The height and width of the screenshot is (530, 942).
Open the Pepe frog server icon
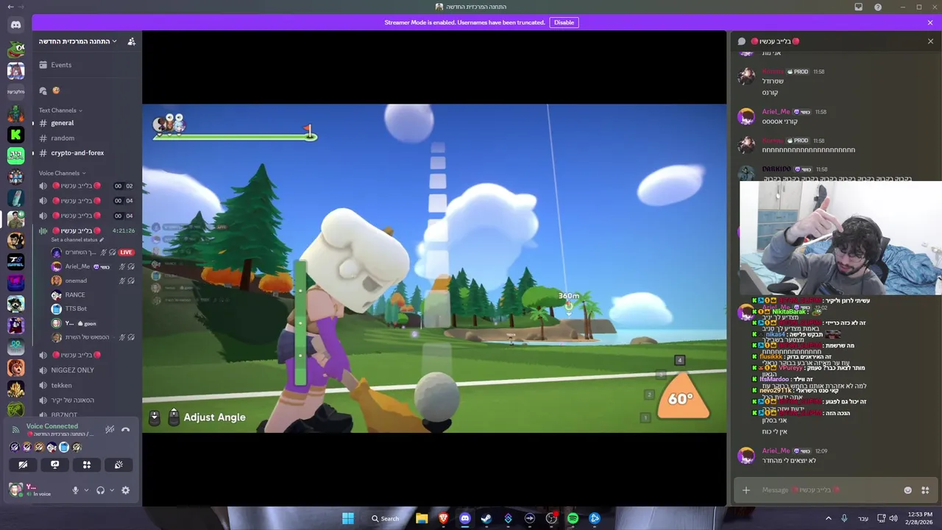pos(15,49)
